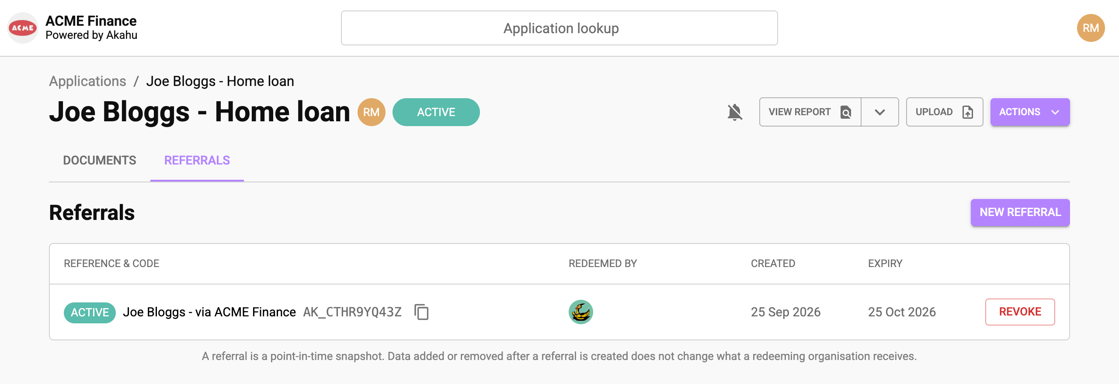
Task: Click the large 'Joe Bloggs - Home loan' page title
Action: coord(200,112)
